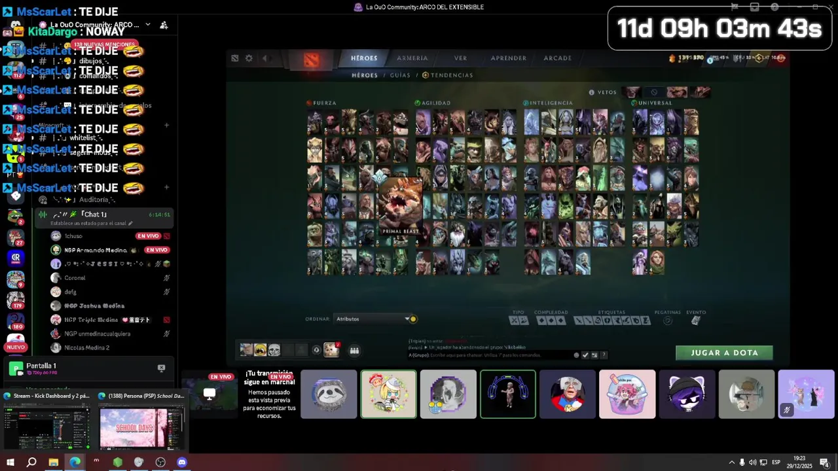Click the FUERZA attribute header
The height and width of the screenshot is (471, 838).
[321, 103]
